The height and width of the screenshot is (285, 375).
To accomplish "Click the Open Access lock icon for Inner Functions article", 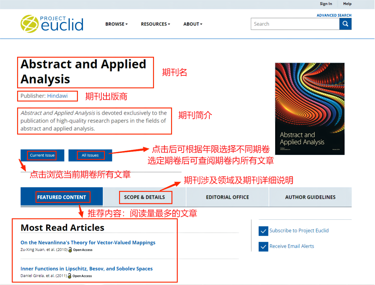I will click(69, 276).
